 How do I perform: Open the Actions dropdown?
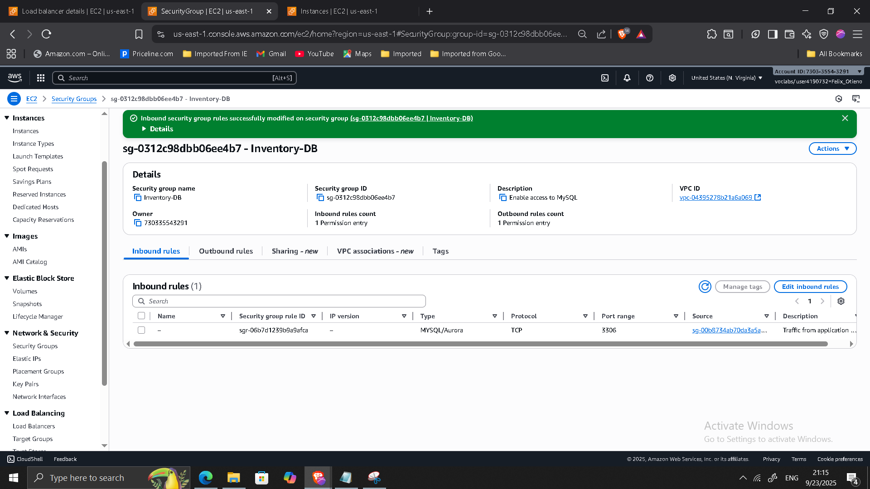pyautogui.click(x=832, y=149)
